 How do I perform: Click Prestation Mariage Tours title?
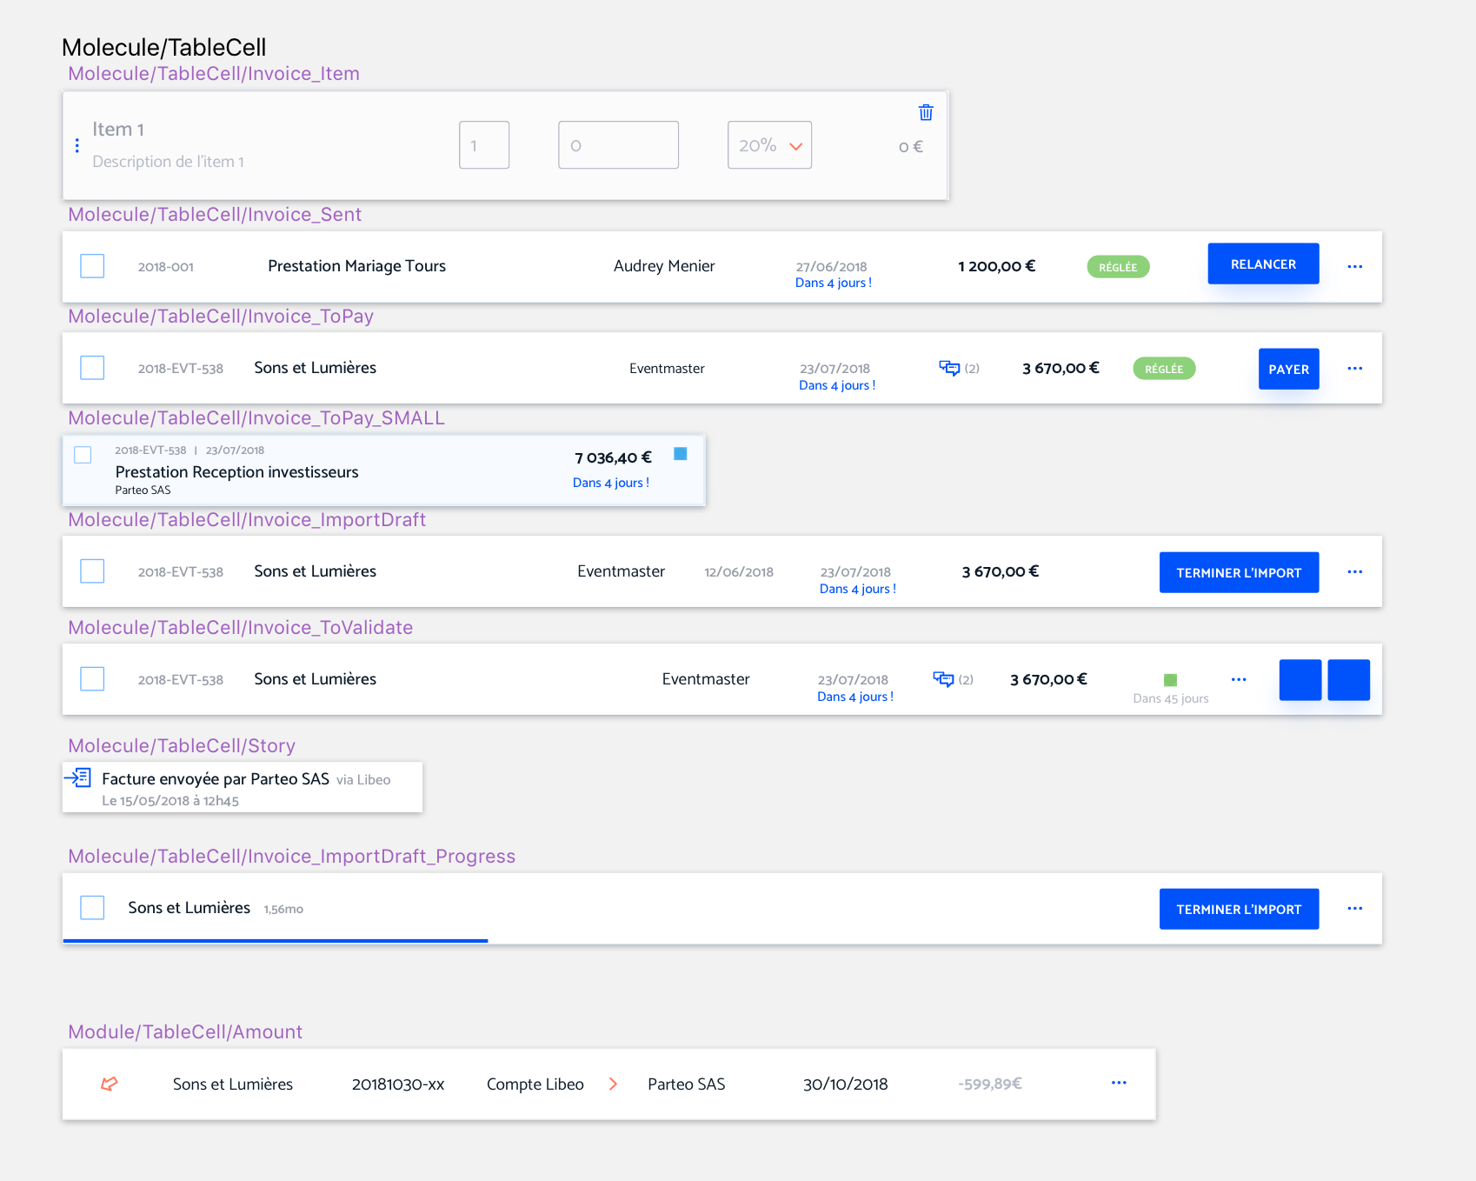click(356, 266)
